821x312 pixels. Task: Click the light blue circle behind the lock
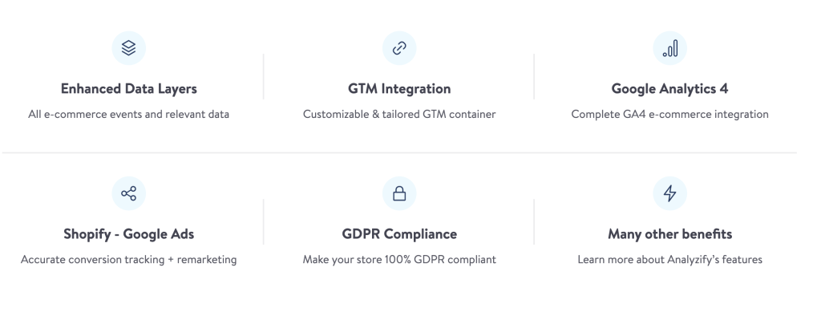[x=399, y=193]
